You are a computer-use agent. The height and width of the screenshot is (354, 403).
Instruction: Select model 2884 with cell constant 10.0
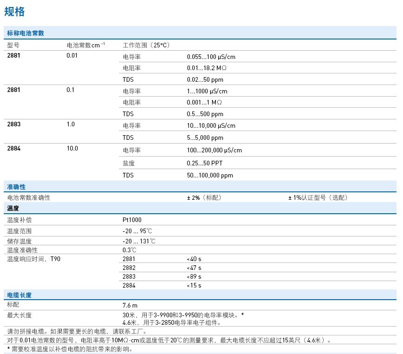tap(14, 149)
